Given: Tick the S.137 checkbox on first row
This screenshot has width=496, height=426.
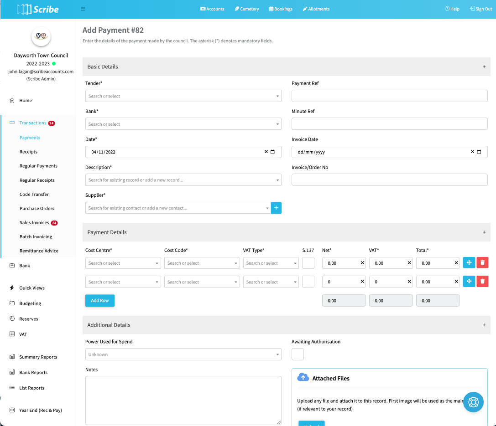Looking at the screenshot, I should coord(308,262).
